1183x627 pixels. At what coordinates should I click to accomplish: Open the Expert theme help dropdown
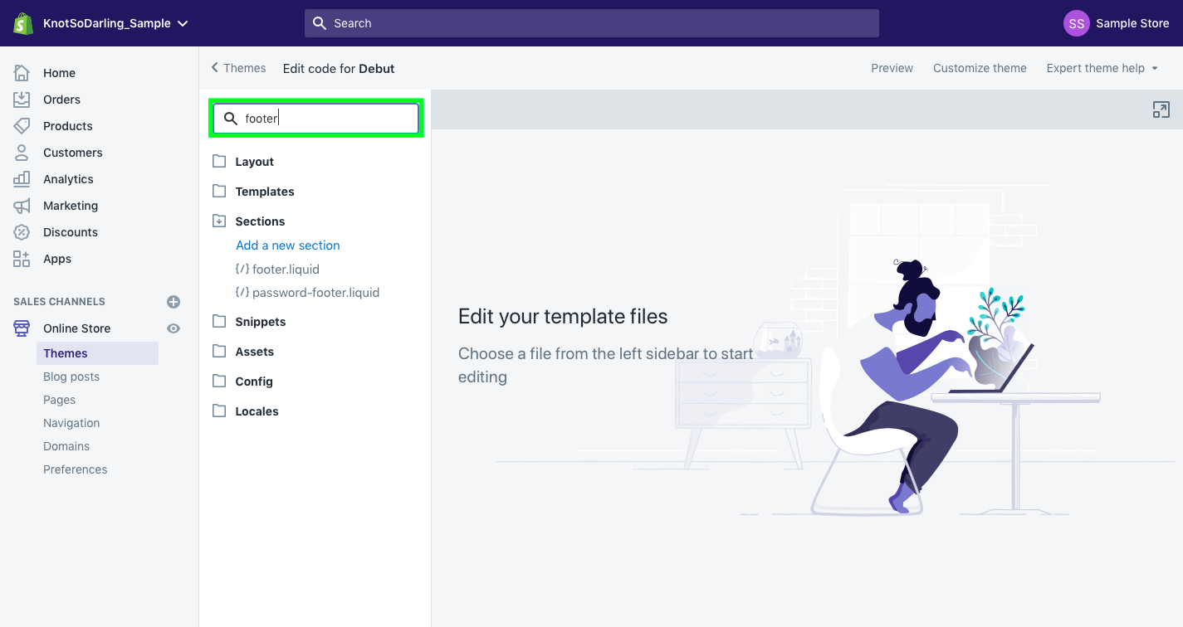point(1102,68)
